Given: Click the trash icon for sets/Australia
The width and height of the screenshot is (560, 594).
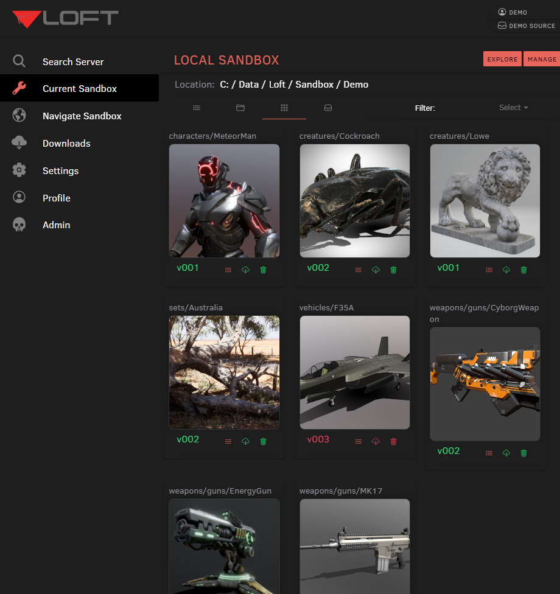Looking at the screenshot, I should point(263,441).
